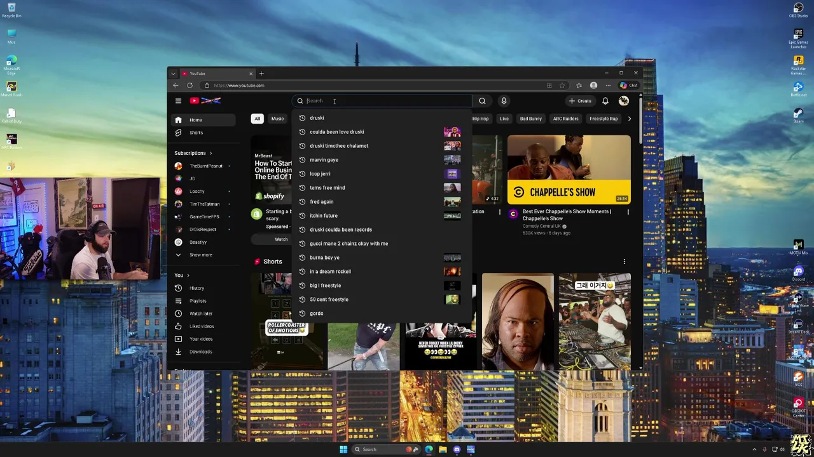814x457 pixels.
Task: Open the Recycle Bin desktop icon
Action: (x=11, y=10)
